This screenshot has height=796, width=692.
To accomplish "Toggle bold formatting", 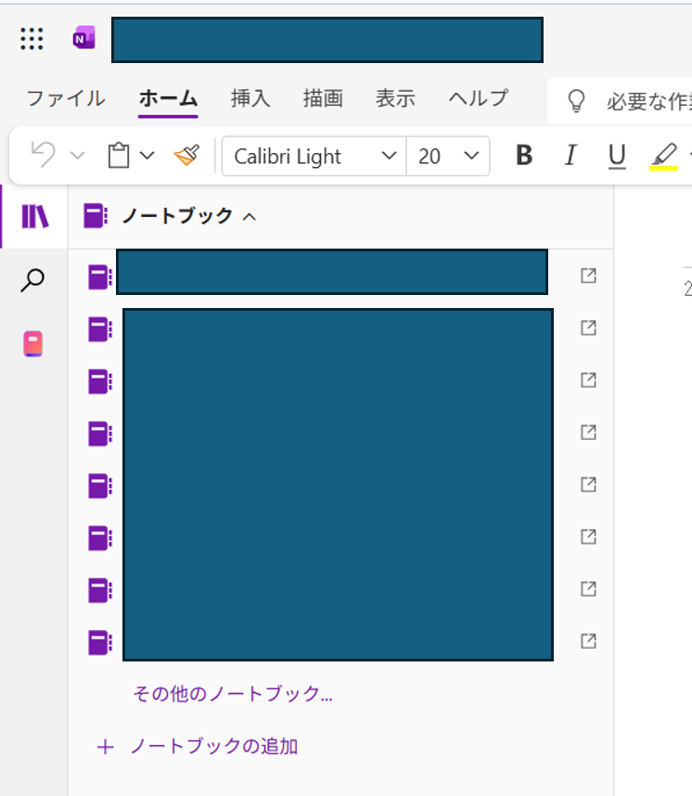I will 524,155.
